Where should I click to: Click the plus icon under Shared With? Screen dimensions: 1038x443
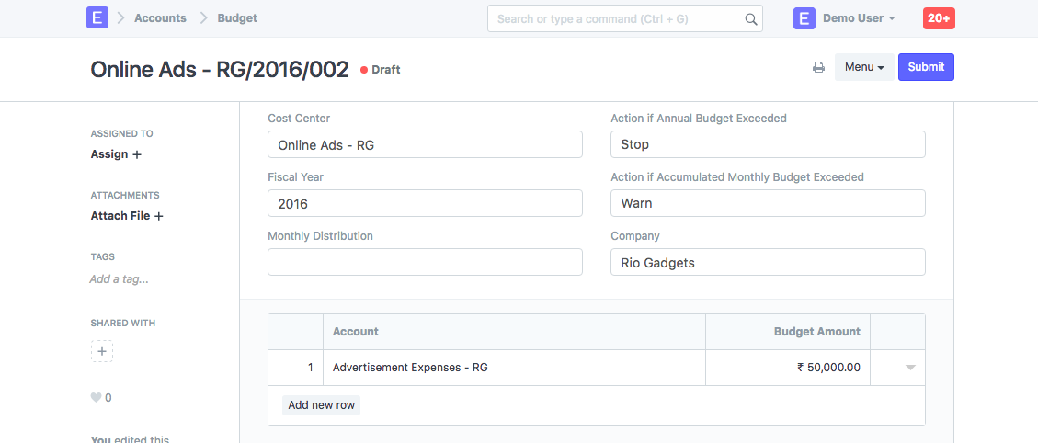coord(102,351)
